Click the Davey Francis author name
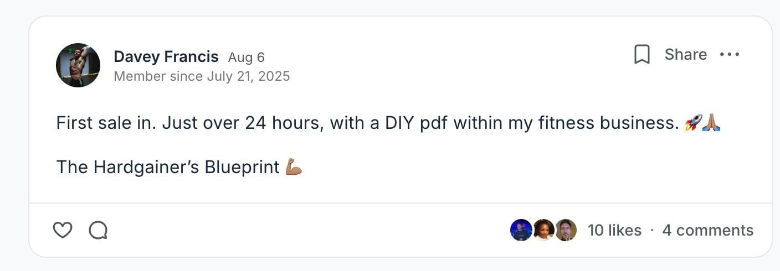Screen dimensions: 780x271 [166, 57]
